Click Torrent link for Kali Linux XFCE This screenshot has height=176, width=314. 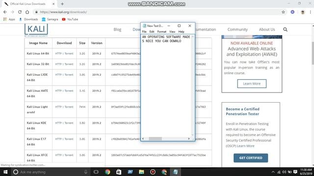tap(69, 155)
